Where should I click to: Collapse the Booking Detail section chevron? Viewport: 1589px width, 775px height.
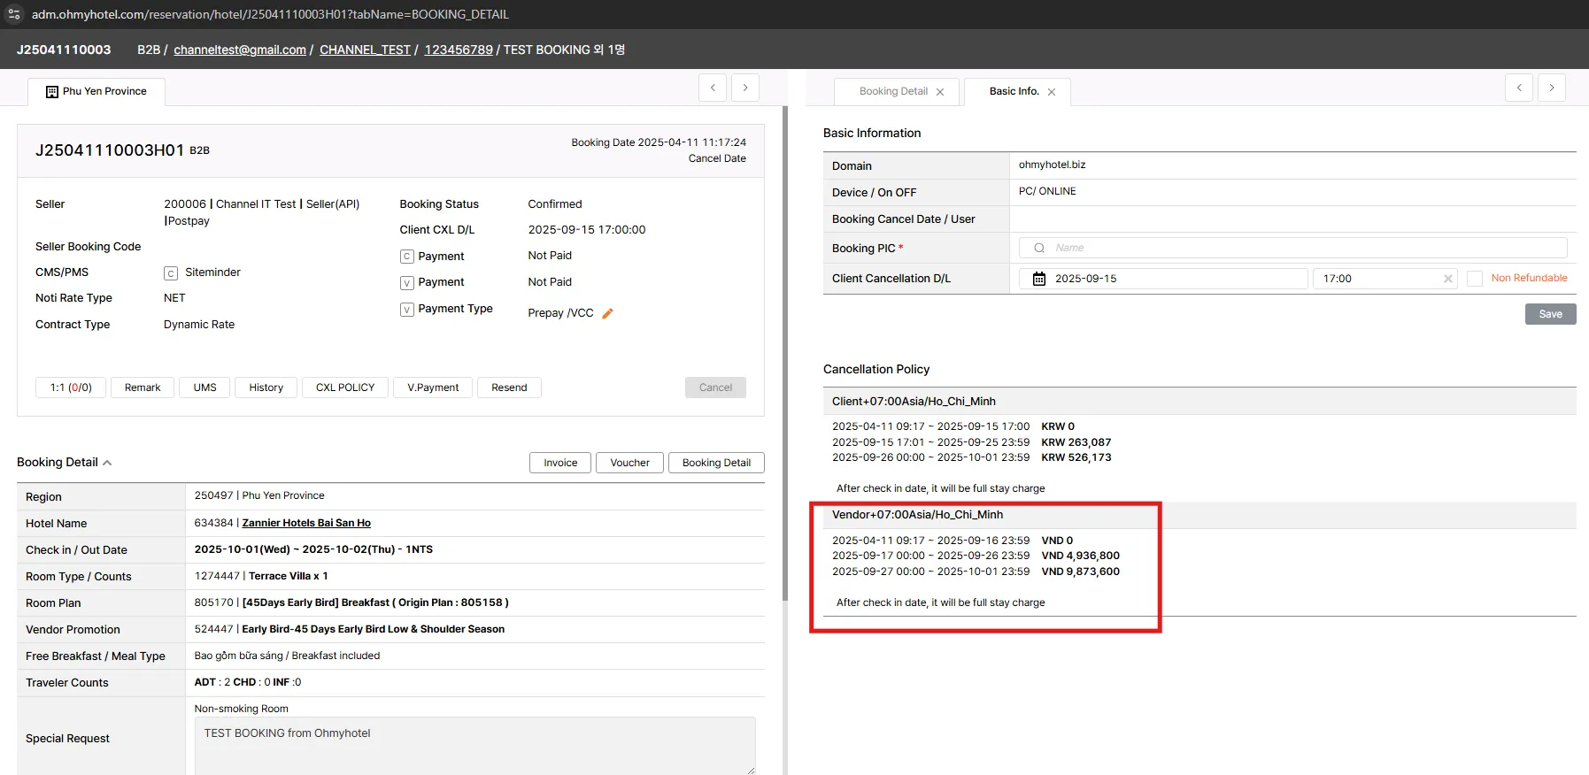tap(107, 463)
